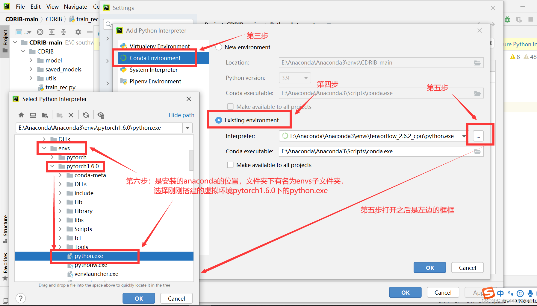Open the Python version dropdown
The width and height of the screenshot is (537, 306).
coord(306,78)
